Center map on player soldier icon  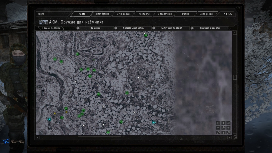click(x=223, y=128)
